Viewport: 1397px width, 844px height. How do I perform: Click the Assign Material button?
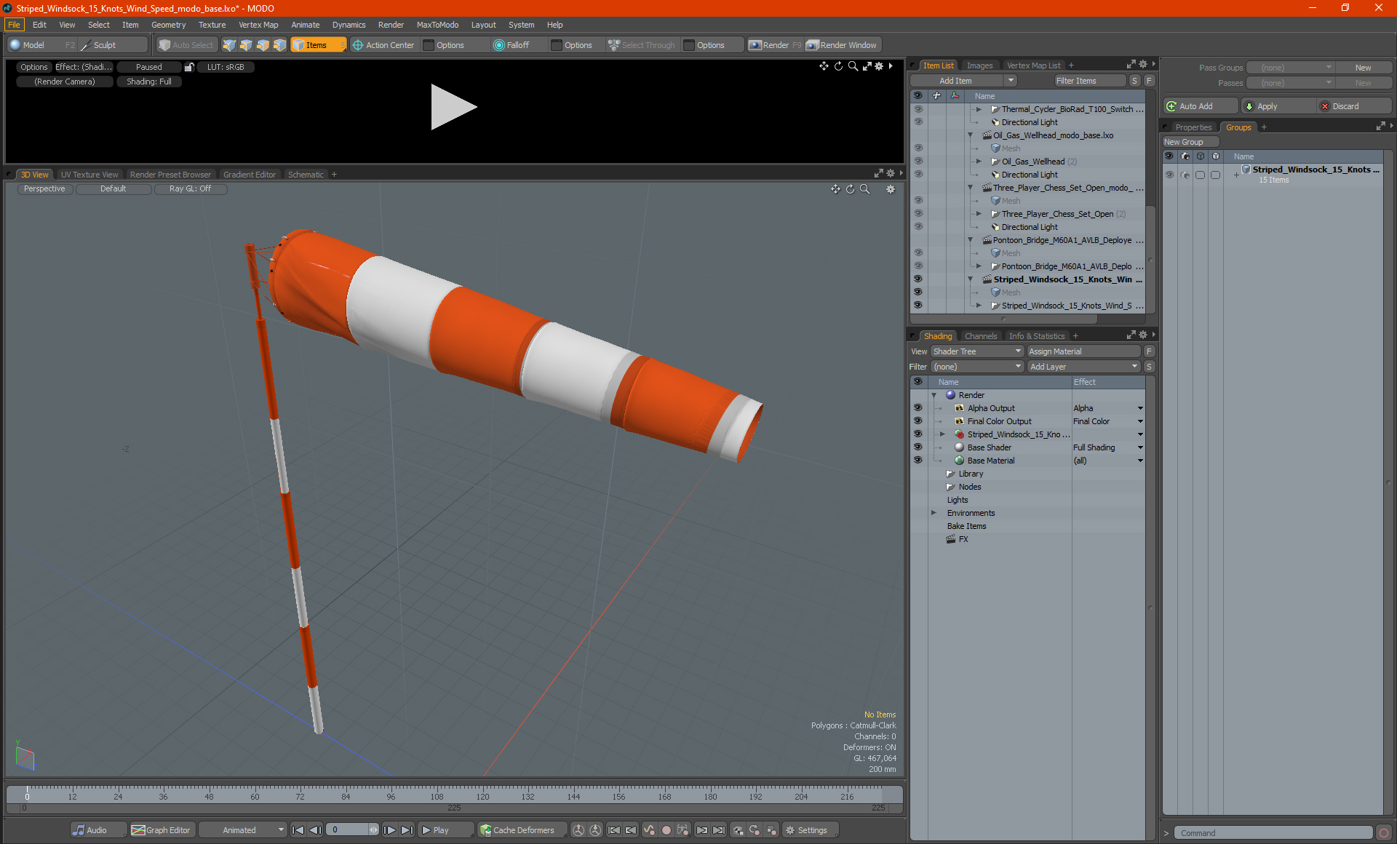1082,351
